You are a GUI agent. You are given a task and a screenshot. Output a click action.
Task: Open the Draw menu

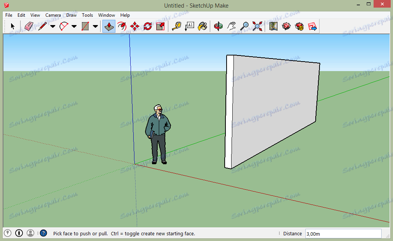click(x=71, y=15)
